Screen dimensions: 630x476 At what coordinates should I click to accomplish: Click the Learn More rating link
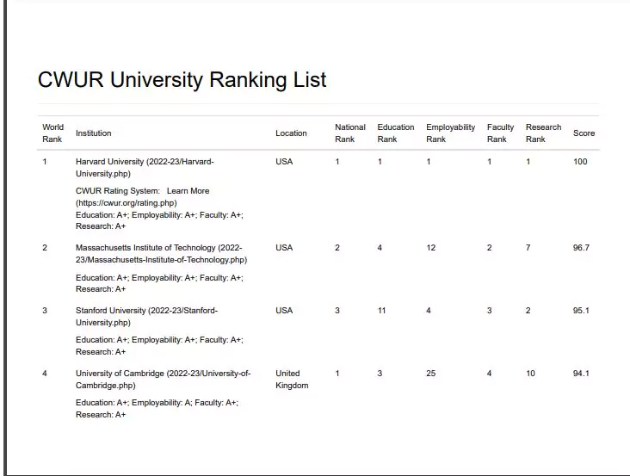pyautogui.click(x=188, y=191)
